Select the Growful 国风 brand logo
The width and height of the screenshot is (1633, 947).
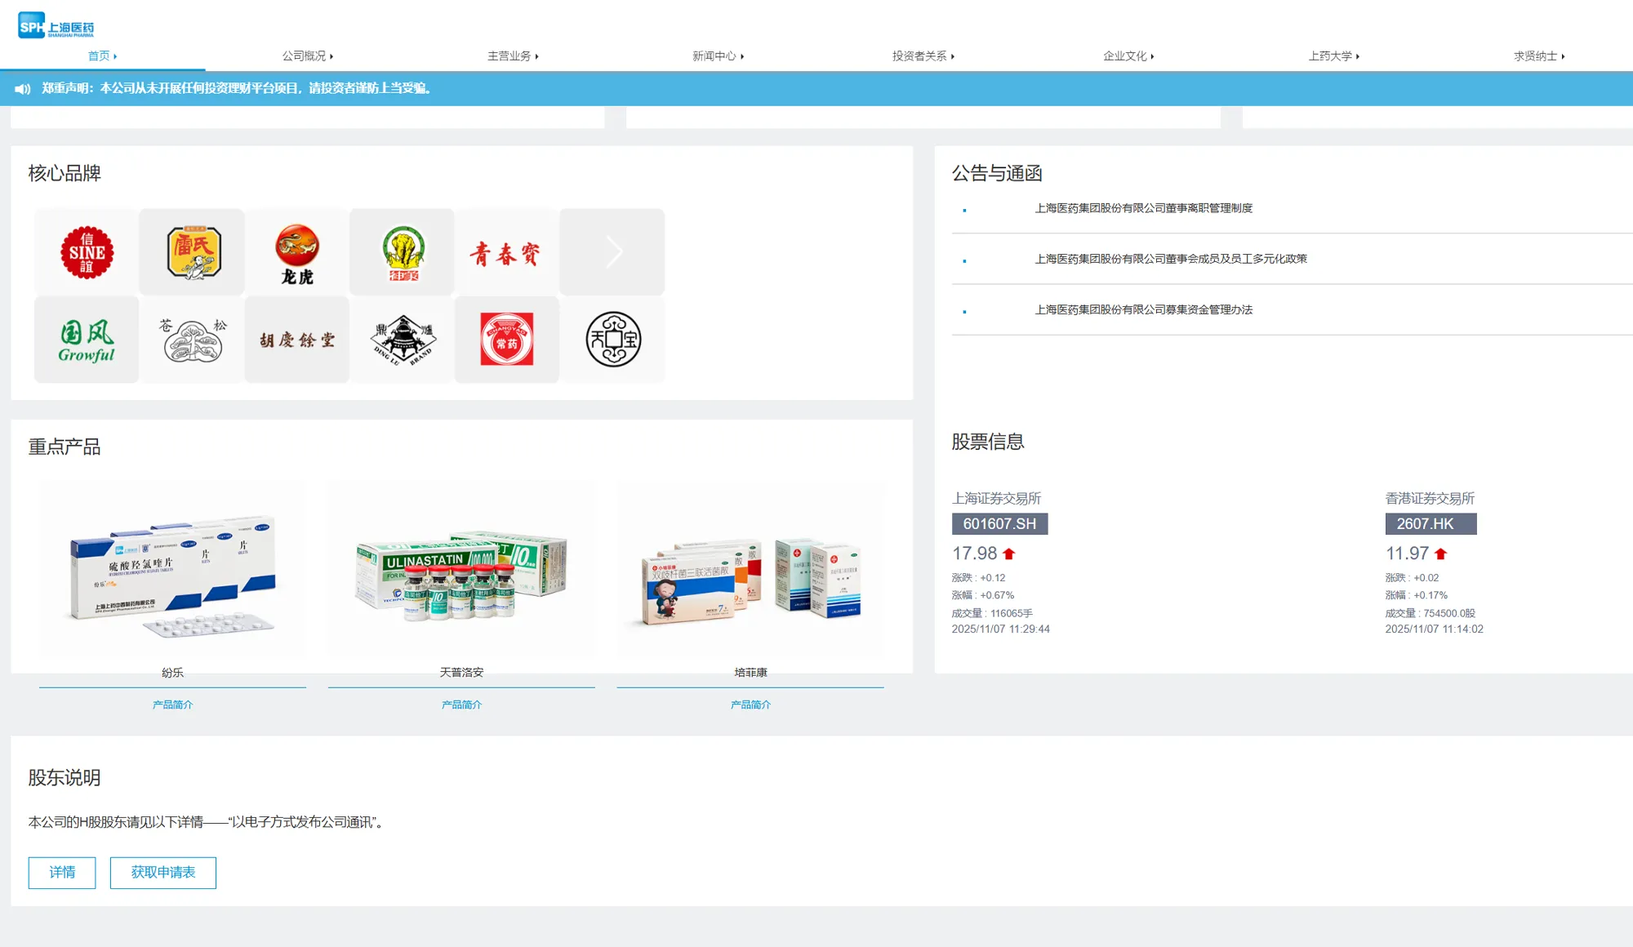point(87,340)
